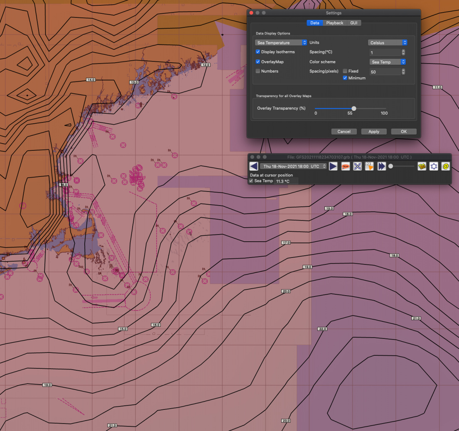The image size is (459, 431).
Task: Click the 11.3 °C sea temp readout
Action: point(283,181)
